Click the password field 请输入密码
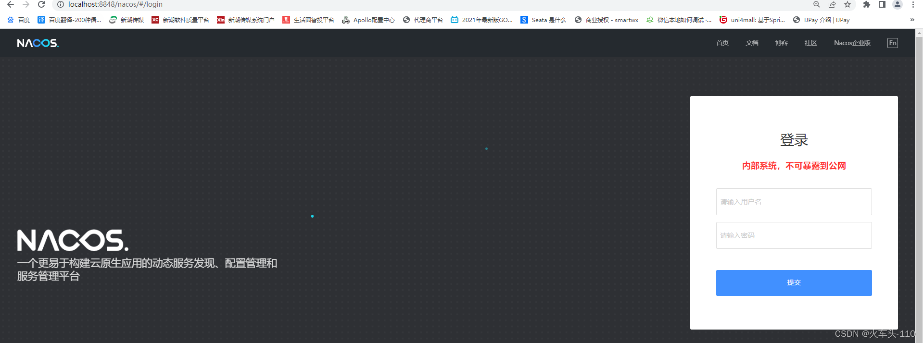The height and width of the screenshot is (343, 923). click(x=794, y=235)
